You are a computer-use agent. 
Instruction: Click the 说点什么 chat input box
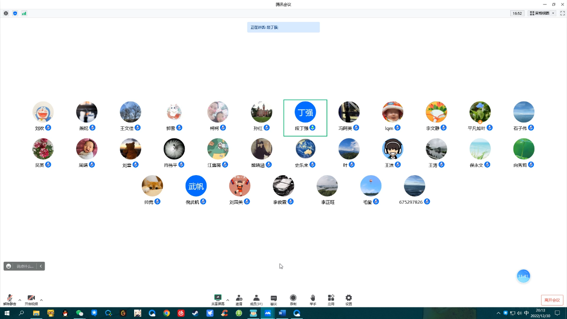[x=25, y=266]
